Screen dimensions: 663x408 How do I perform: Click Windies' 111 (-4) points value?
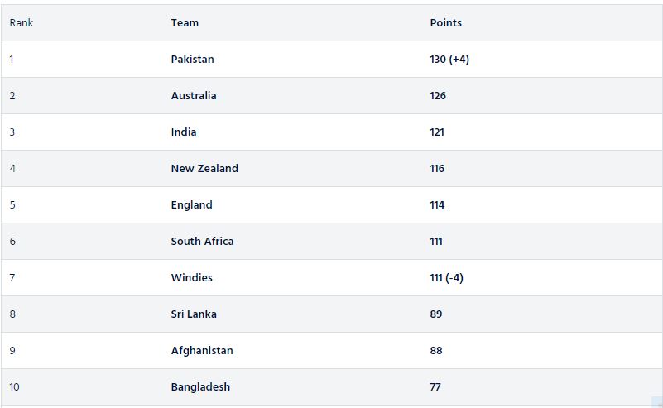447,278
